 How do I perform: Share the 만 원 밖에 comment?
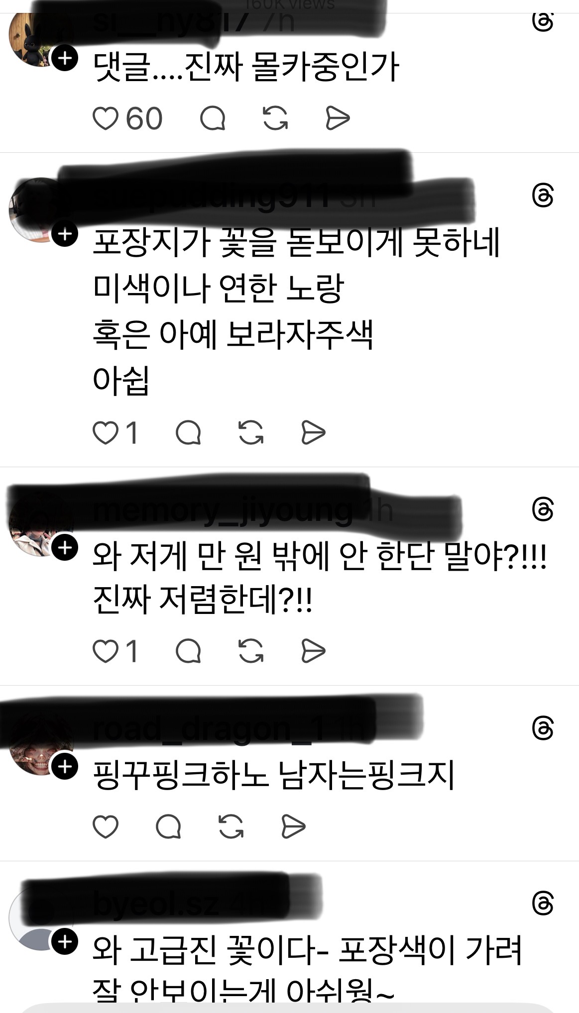314,651
